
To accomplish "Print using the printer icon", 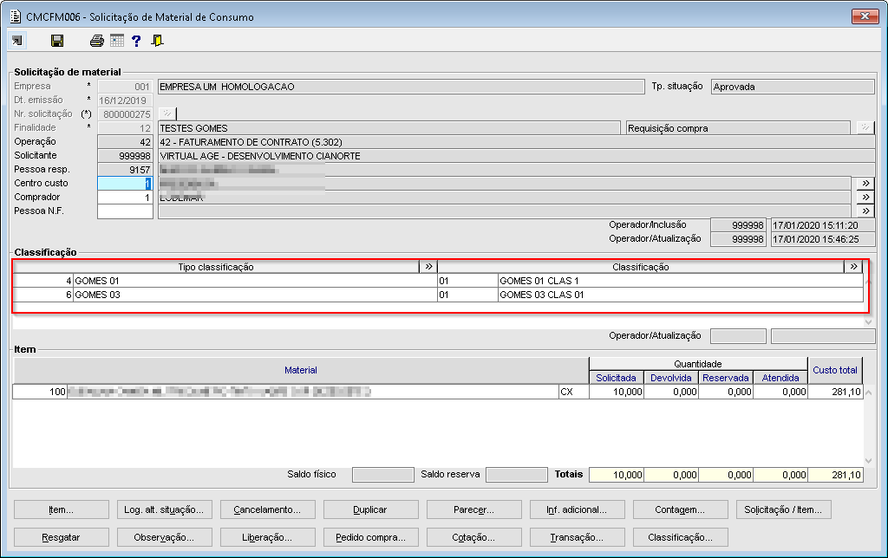I will 97,41.
